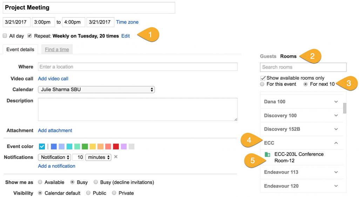The width and height of the screenshot is (359, 197).
Task: Uncheck the Repeat checkbox
Action: point(30,36)
